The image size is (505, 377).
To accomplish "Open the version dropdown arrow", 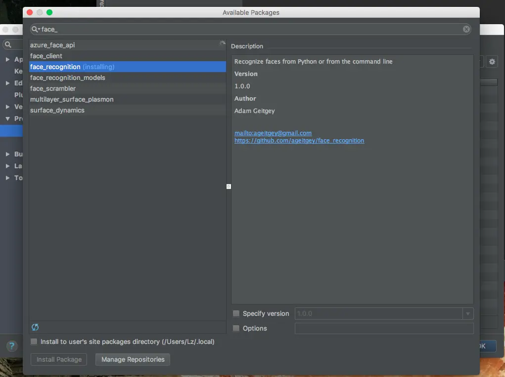I will (x=467, y=313).
